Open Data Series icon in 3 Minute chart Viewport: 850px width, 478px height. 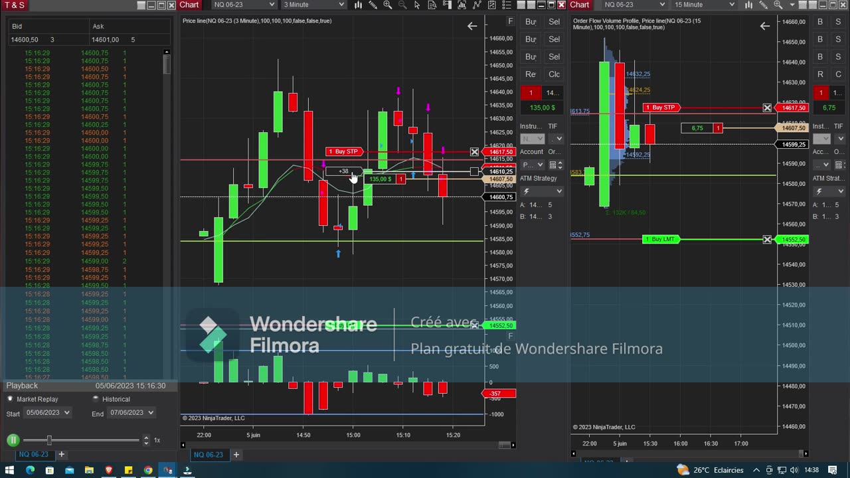point(462,5)
